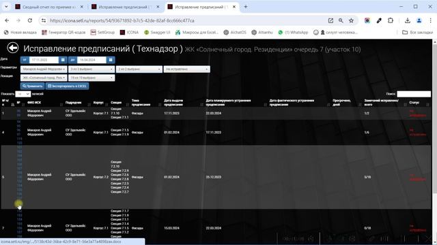Image resolution: width=437 pixels, height=245 pixels.
Task: Click the 'from' date input field 17.11.2023
Action: click(44, 60)
